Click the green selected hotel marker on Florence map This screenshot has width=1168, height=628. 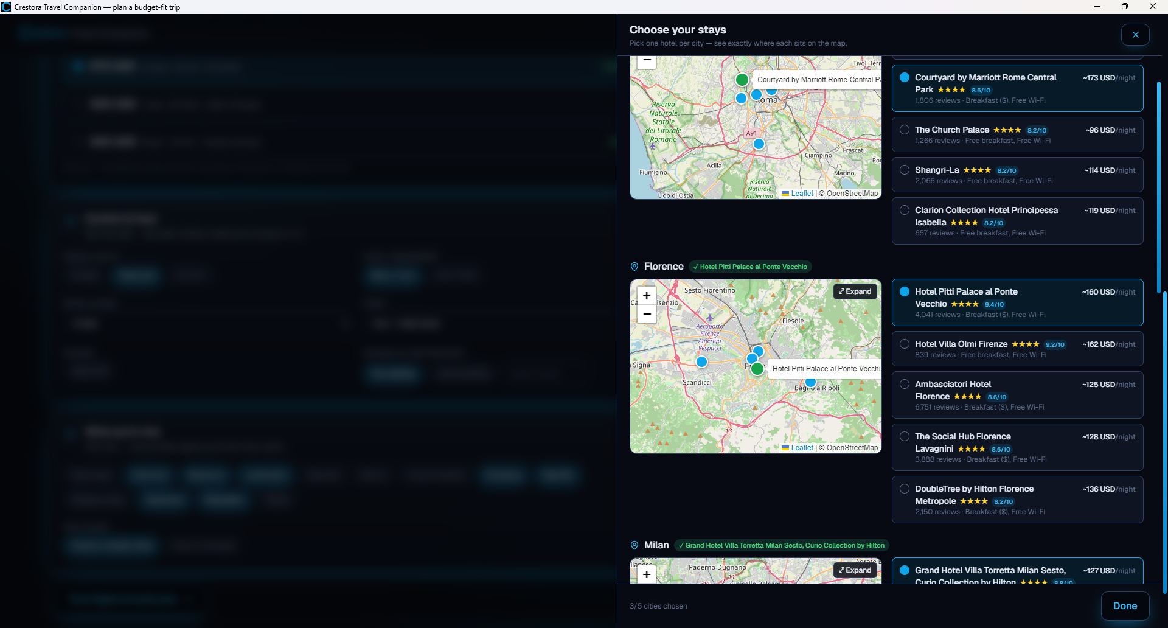(757, 369)
